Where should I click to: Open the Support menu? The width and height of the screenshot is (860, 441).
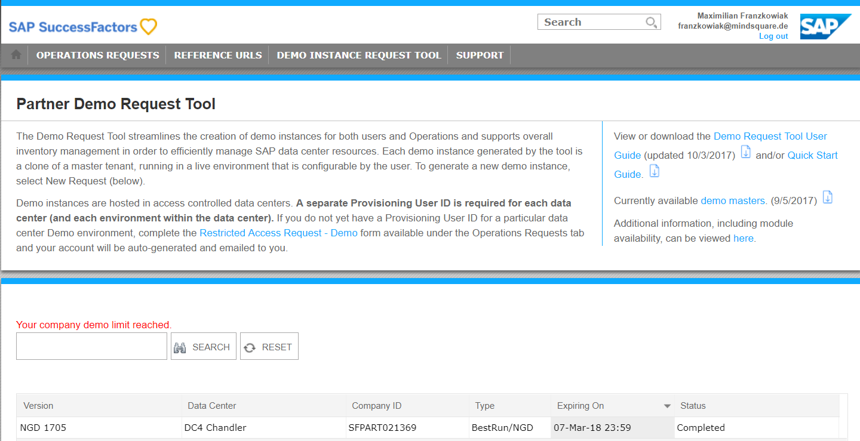[480, 55]
